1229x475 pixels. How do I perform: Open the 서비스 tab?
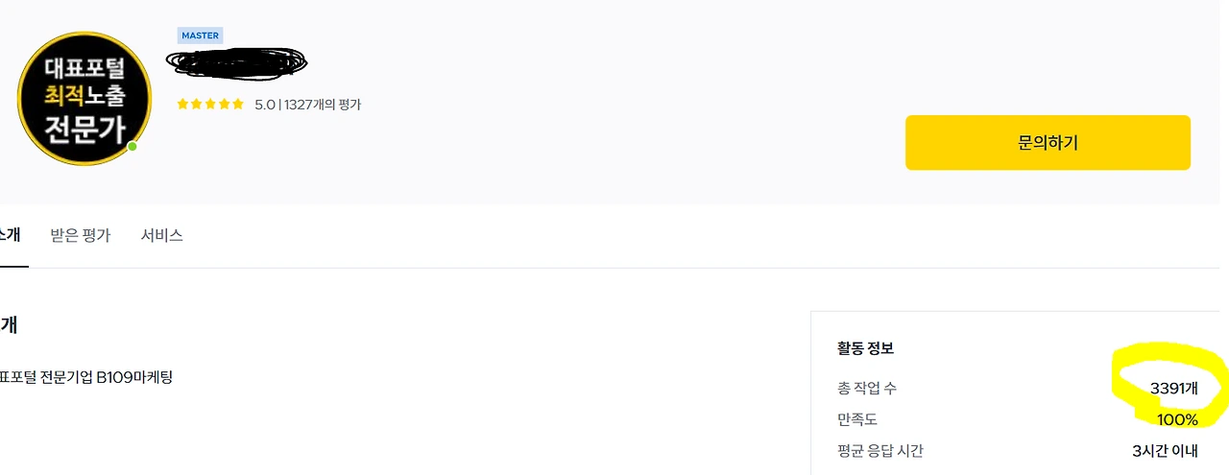click(161, 235)
